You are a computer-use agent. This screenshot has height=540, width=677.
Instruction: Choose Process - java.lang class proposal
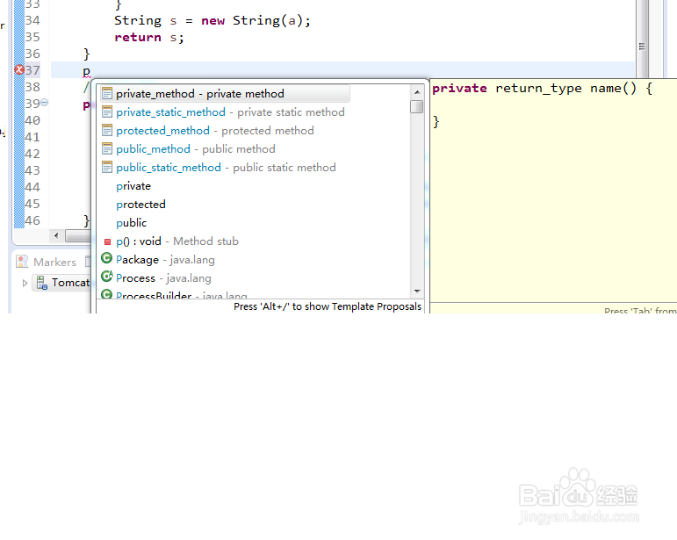tap(163, 278)
